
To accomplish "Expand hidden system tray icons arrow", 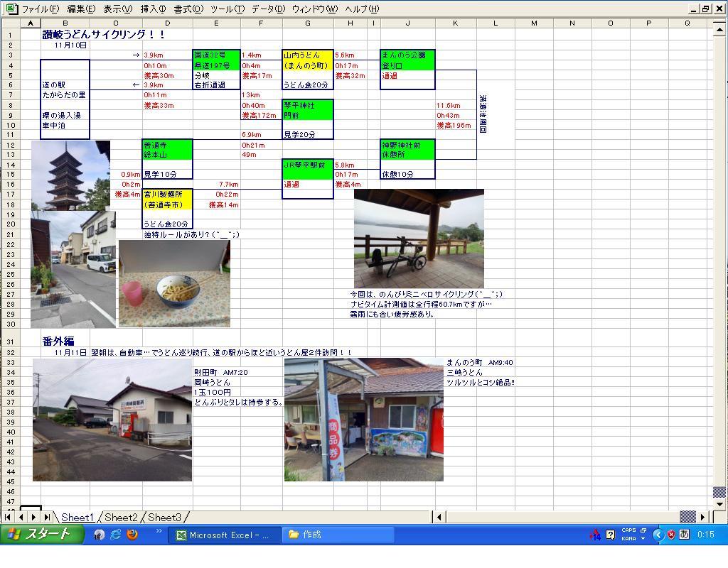I will click(658, 535).
